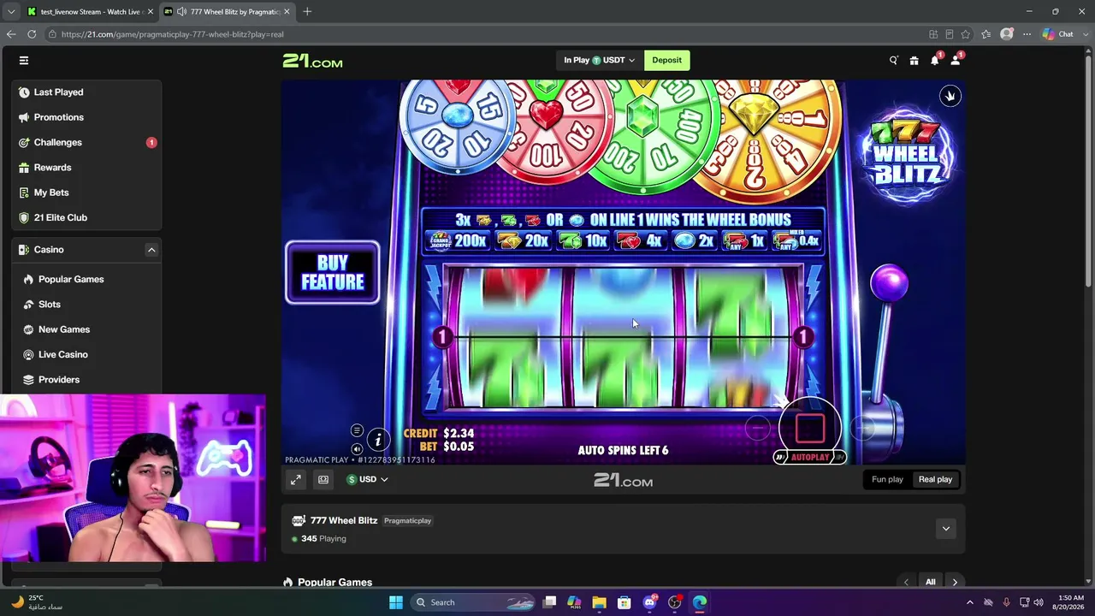Open the user profile icon
Image resolution: width=1095 pixels, height=616 pixels.
pos(956,60)
